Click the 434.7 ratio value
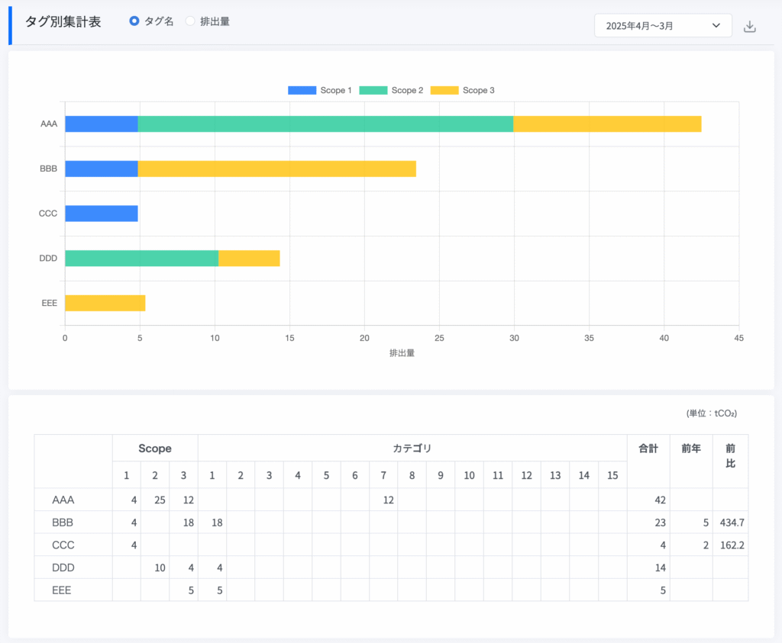The height and width of the screenshot is (643, 782). point(732,522)
